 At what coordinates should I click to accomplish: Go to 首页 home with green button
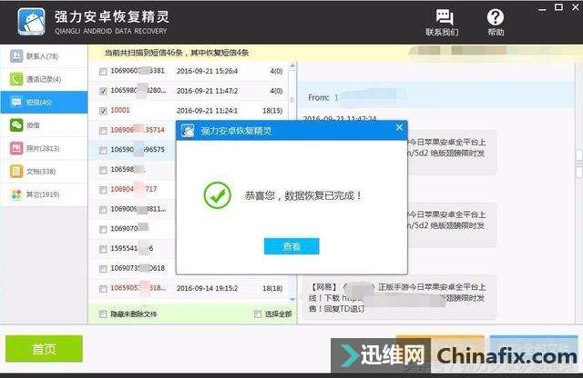pos(44,349)
